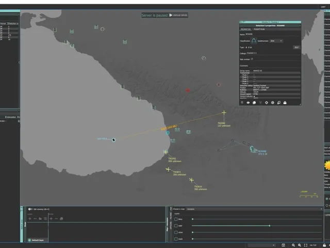Click the save icon in Draw panel
The width and height of the screenshot is (330, 248).
(x=45, y=219)
